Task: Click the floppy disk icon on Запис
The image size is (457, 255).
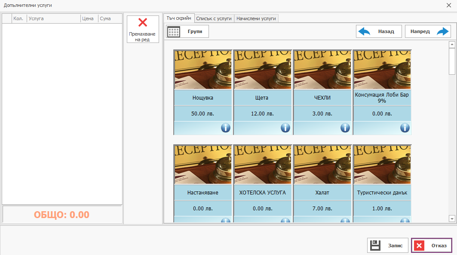Action: pos(376,245)
